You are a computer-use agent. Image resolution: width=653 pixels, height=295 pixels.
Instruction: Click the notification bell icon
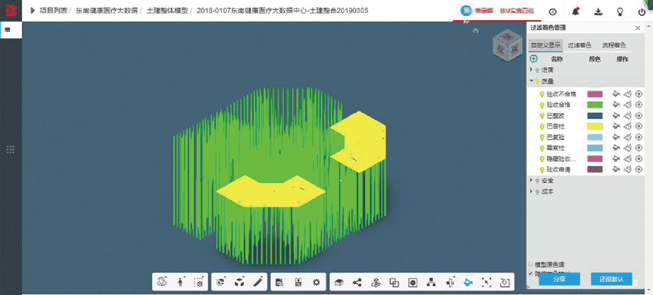click(x=575, y=12)
